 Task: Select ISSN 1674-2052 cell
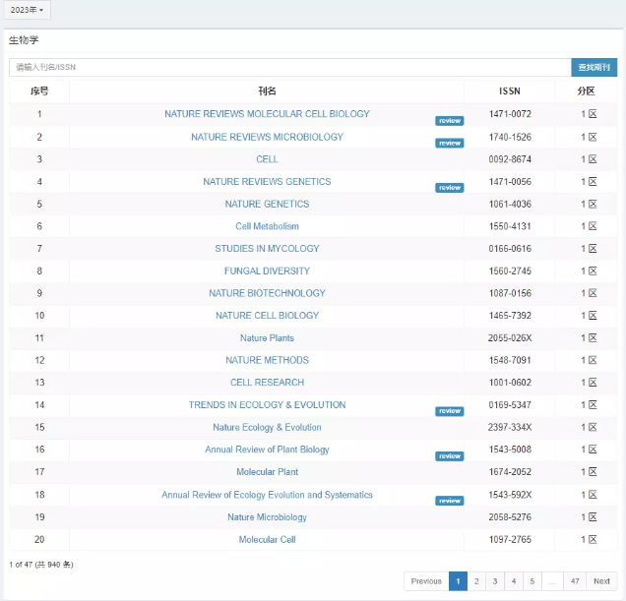point(510,472)
